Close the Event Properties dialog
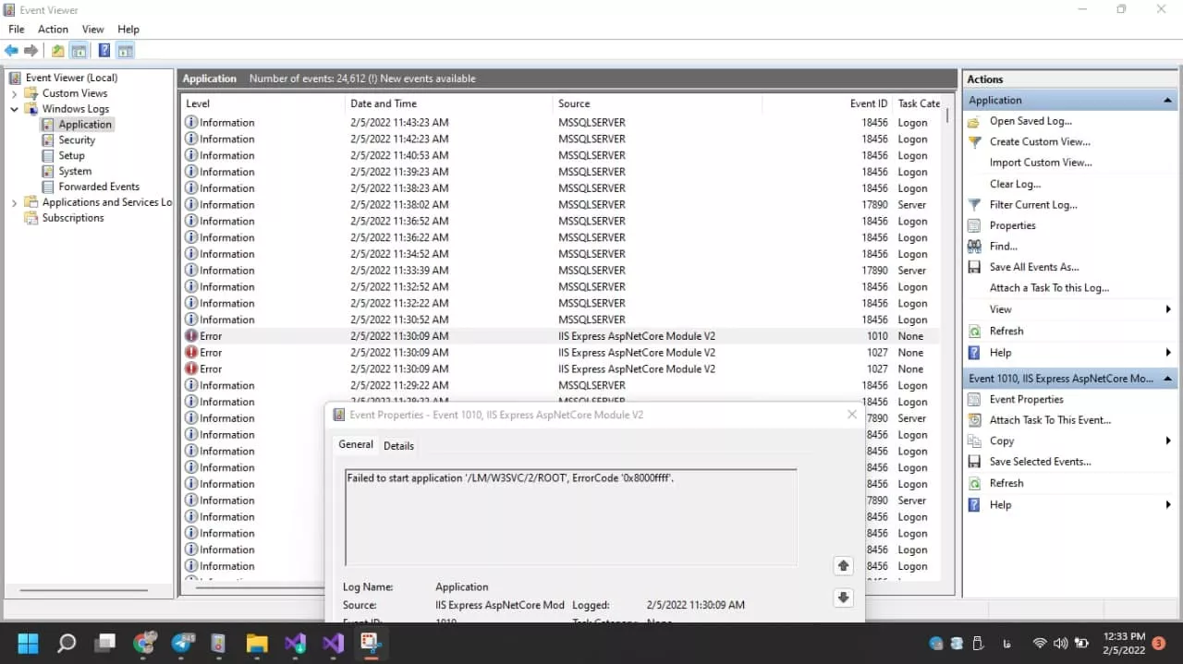This screenshot has height=664, width=1183. [x=852, y=415]
